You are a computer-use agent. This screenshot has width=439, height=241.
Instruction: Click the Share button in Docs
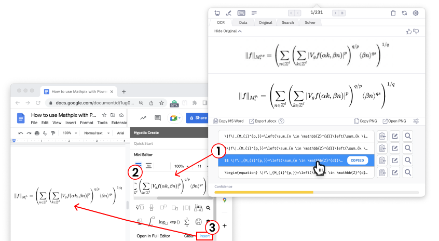point(198,118)
